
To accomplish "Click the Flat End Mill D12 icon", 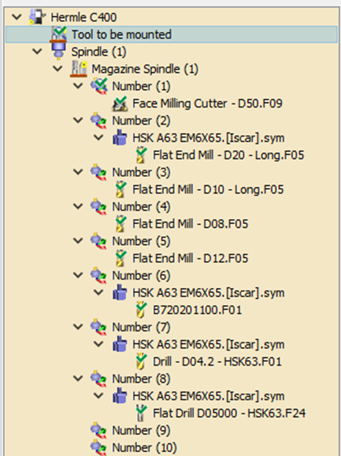I will (121, 258).
